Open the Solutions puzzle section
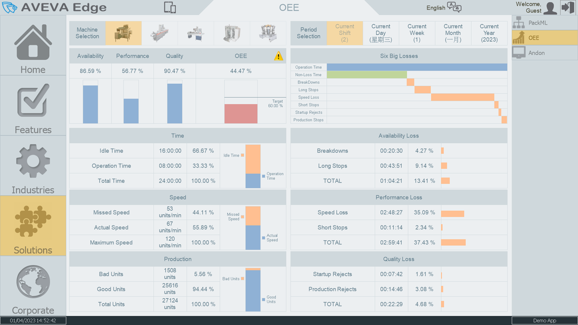 pos(33,226)
